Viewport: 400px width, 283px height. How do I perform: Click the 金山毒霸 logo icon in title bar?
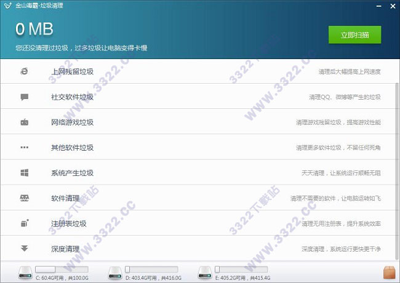pos(7,6)
